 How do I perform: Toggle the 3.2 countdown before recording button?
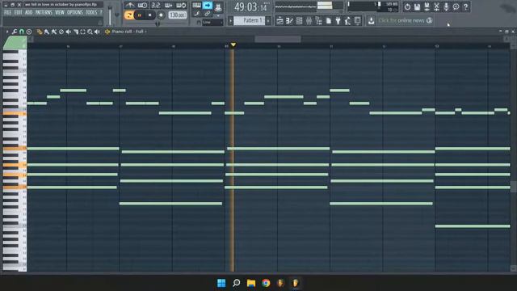click(x=155, y=6)
